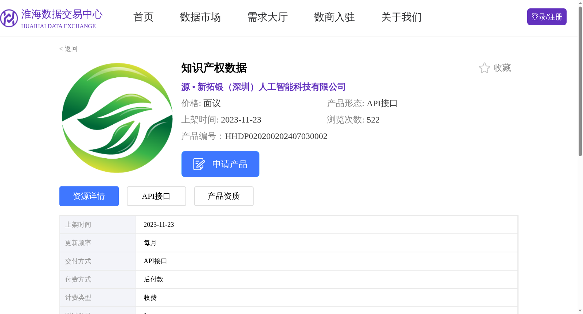Click the 申请产品 button
This screenshot has height=314, width=583.
point(220,164)
